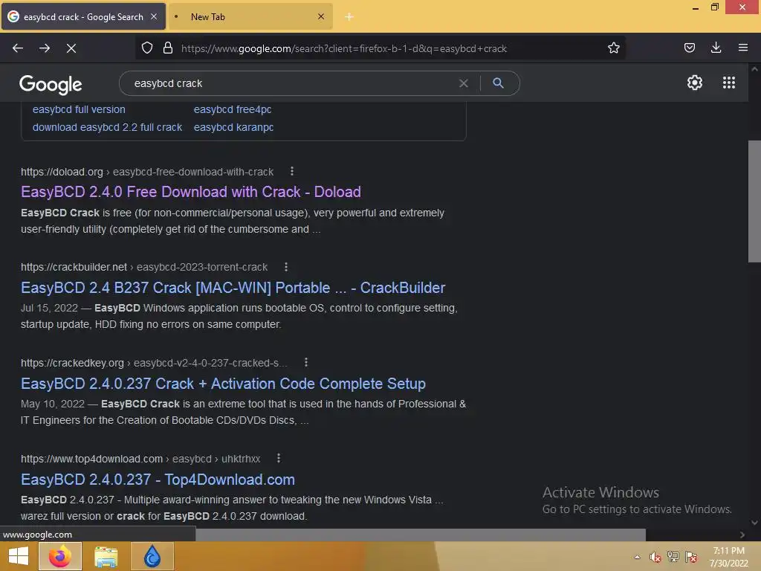Click the scroll up arrow

(x=754, y=69)
